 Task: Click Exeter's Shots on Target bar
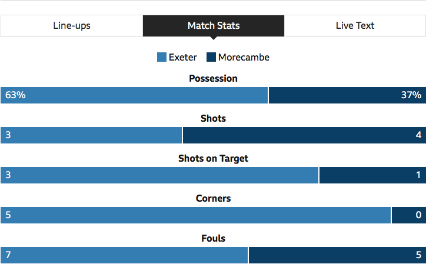159,175
